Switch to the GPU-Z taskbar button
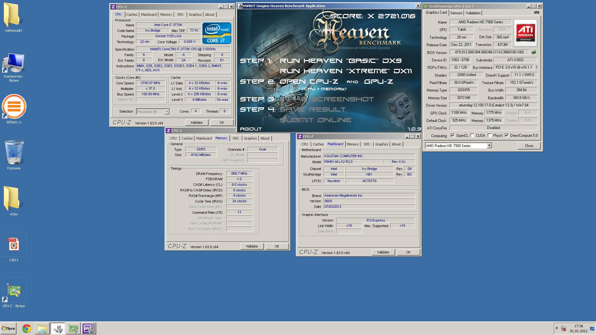596x335 pixels. (73, 328)
